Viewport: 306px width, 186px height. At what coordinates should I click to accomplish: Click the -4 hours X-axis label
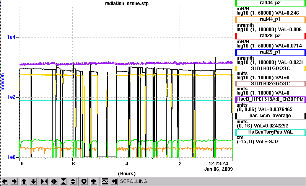point(126,164)
